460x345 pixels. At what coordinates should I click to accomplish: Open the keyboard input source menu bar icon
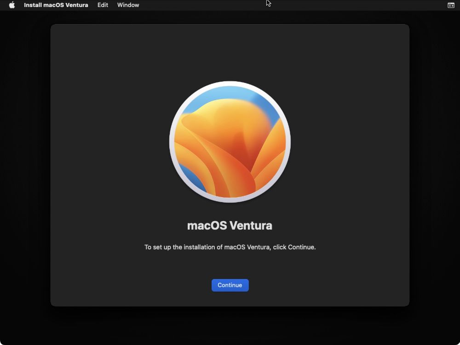pos(451,5)
